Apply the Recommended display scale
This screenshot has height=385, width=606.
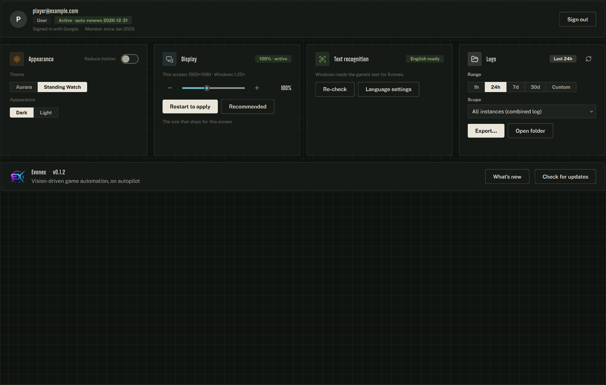click(248, 106)
